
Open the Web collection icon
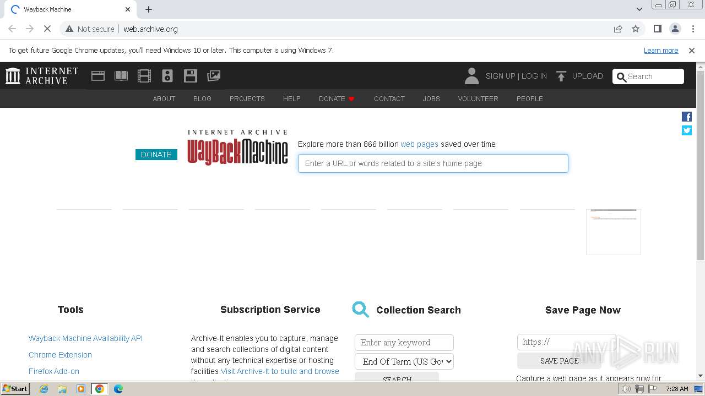(98, 76)
